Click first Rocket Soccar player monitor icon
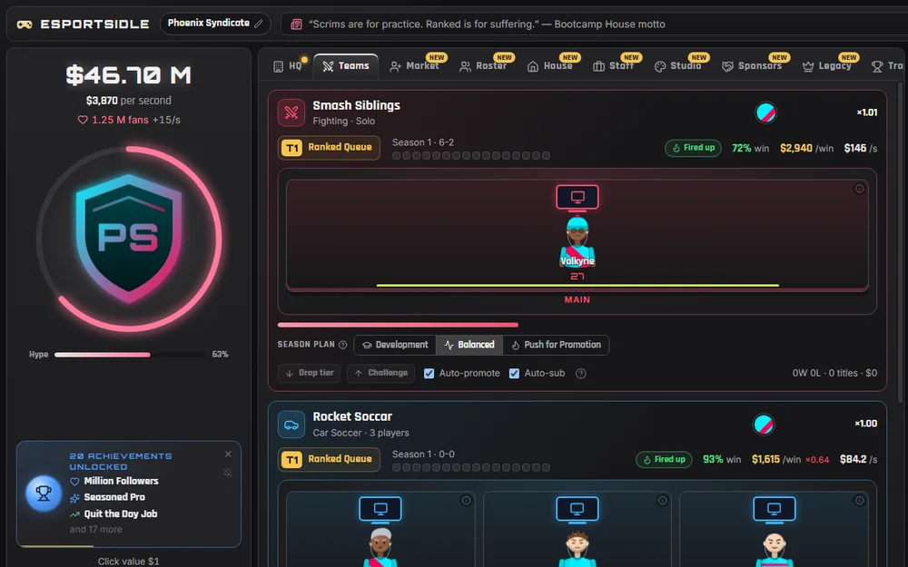The image size is (908, 567). coord(380,509)
